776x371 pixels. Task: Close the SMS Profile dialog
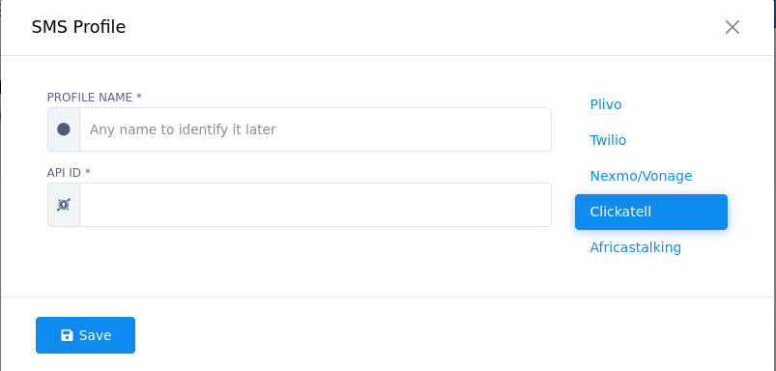pos(732,27)
